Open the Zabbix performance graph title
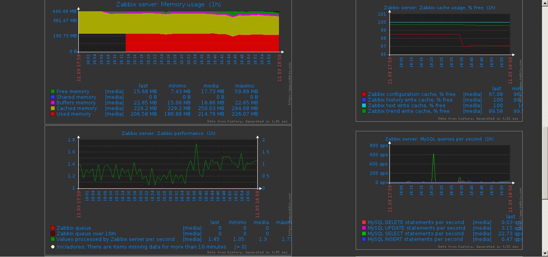The width and height of the screenshot is (548, 257). point(168,133)
